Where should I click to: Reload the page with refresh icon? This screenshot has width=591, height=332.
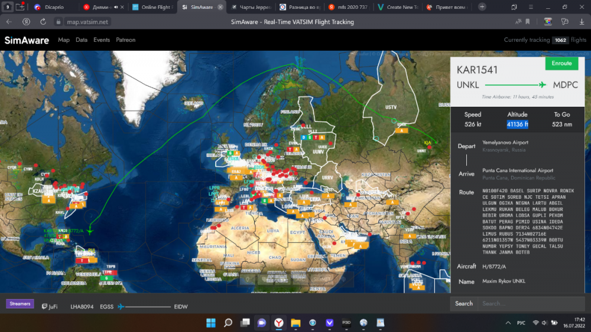pyautogui.click(x=43, y=22)
